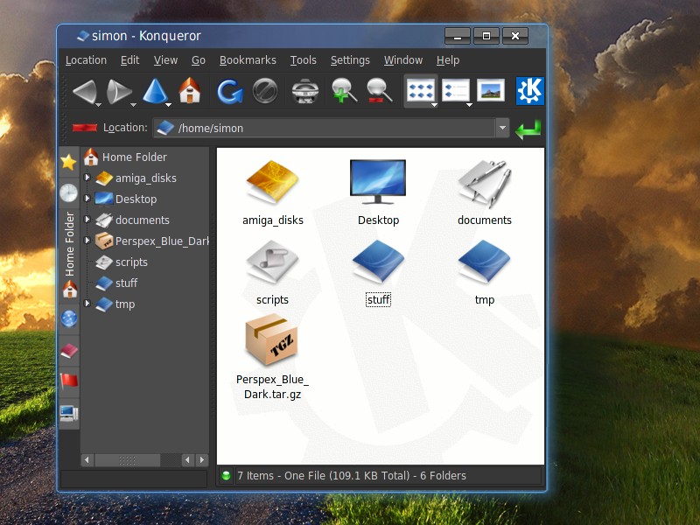
Task: Expand documents in the sidebar tree
Action: pyautogui.click(x=87, y=220)
